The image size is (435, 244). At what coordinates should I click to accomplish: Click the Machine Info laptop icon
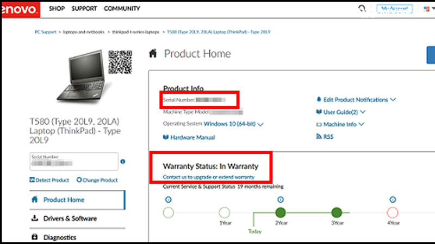pyautogui.click(x=319, y=125)
